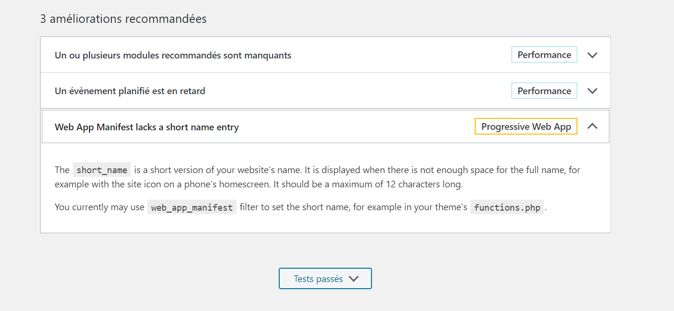Click the down arrow inside Tests passés button
674x311 pixels.
353,279
